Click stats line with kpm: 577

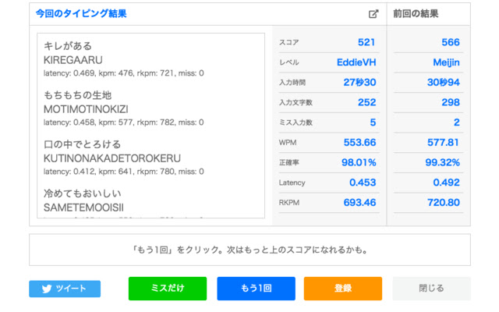(123, 122)
